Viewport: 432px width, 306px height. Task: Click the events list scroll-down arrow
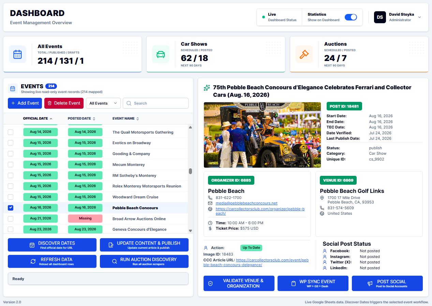click(x=191, y=231)
